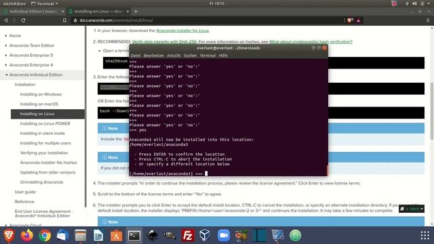
Task: Reload the Anaconda docs page
Action: point(23,20)
